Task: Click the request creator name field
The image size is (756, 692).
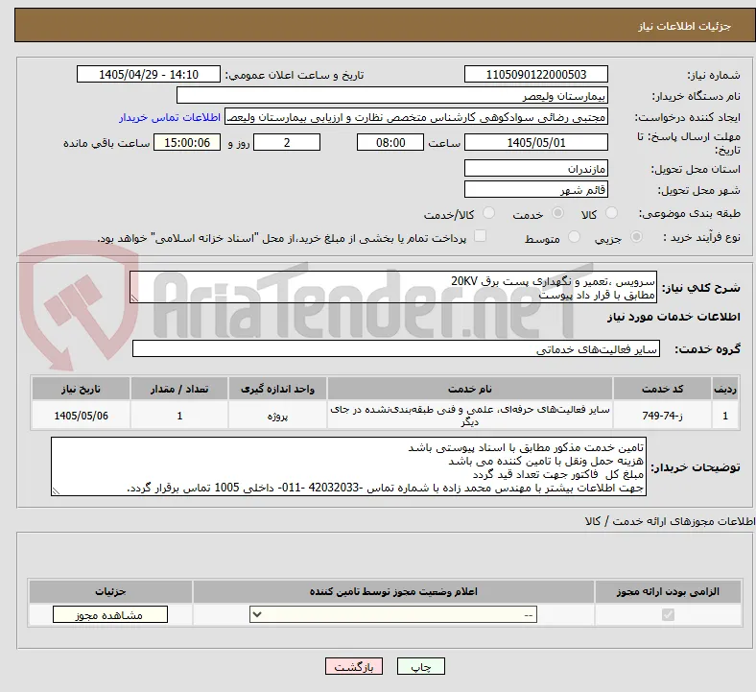Action: coord(416,117)
